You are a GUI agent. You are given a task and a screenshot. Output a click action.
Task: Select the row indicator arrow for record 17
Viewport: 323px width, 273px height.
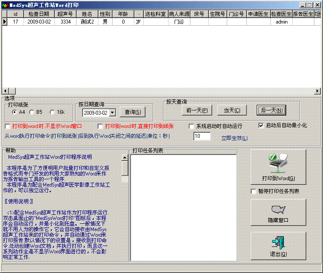pyautogui.click(x=5, y=22)
